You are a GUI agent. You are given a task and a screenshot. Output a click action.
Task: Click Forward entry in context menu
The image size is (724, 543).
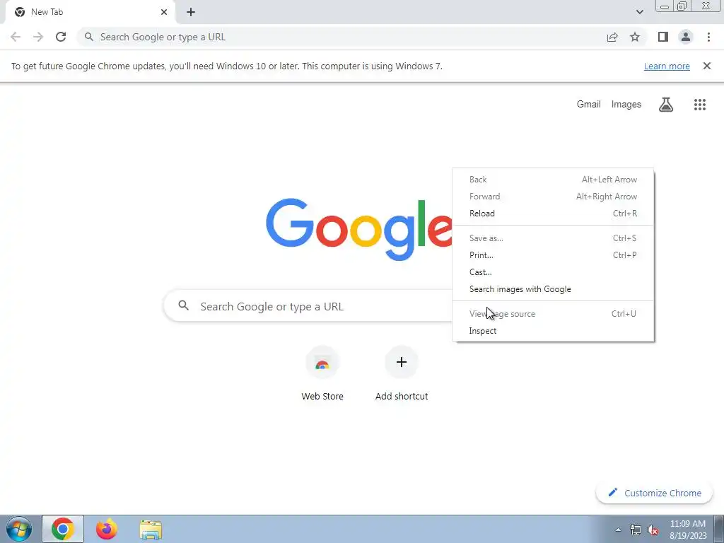coord(553,197)
